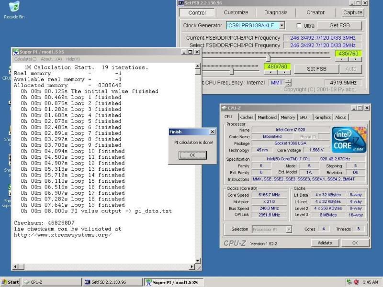Click the Validate button in CPU-Z
Screen dimensions: 383x287
(325, 243)
